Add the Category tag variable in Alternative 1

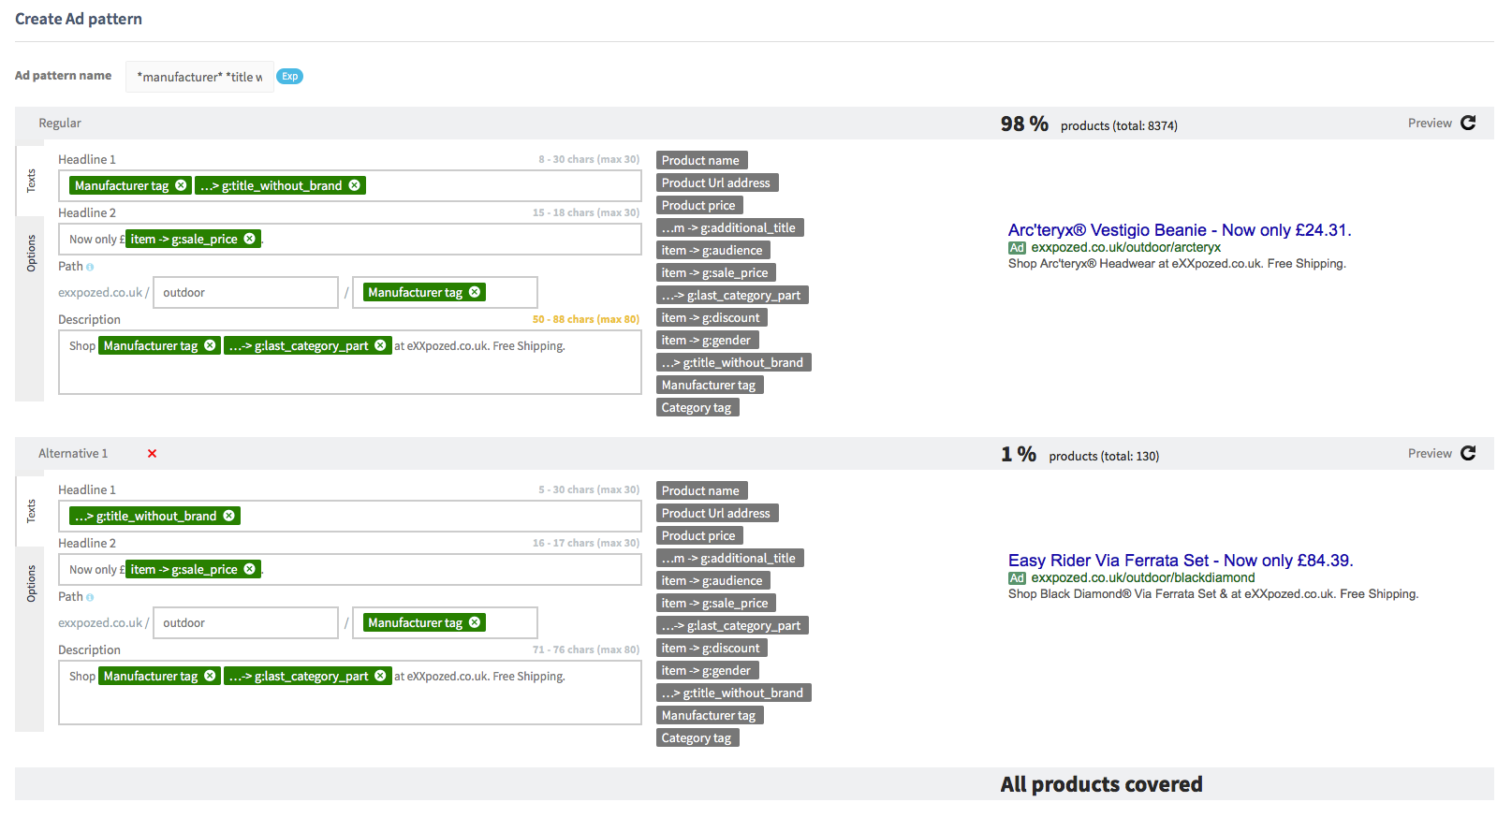[x=697, y=737]
